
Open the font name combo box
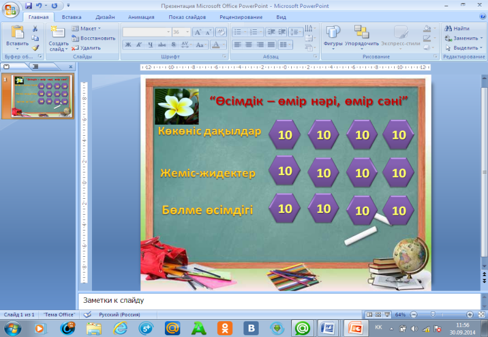pos(147,32)
